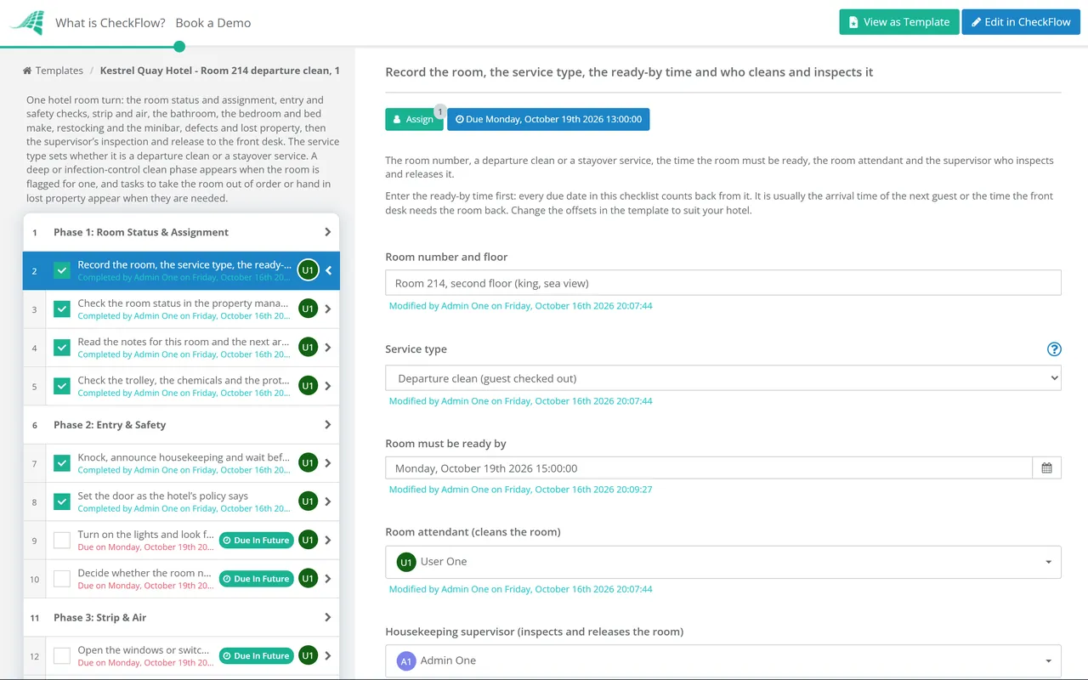Image resolution: width=1088 pixels, height=680 pixels.
Task: Click U1 avatar on 'Set the door' task
Action: click(x=308, y=501)
